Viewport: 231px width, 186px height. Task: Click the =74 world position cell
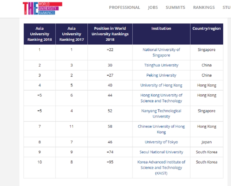pyautogui.click(x=110, y=152)
